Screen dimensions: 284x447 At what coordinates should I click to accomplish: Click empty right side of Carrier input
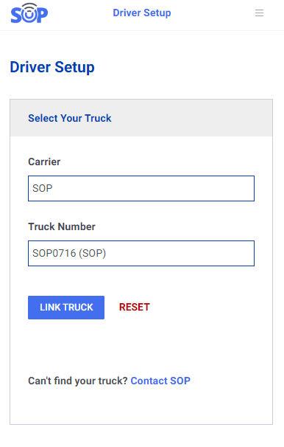(199, 188)
